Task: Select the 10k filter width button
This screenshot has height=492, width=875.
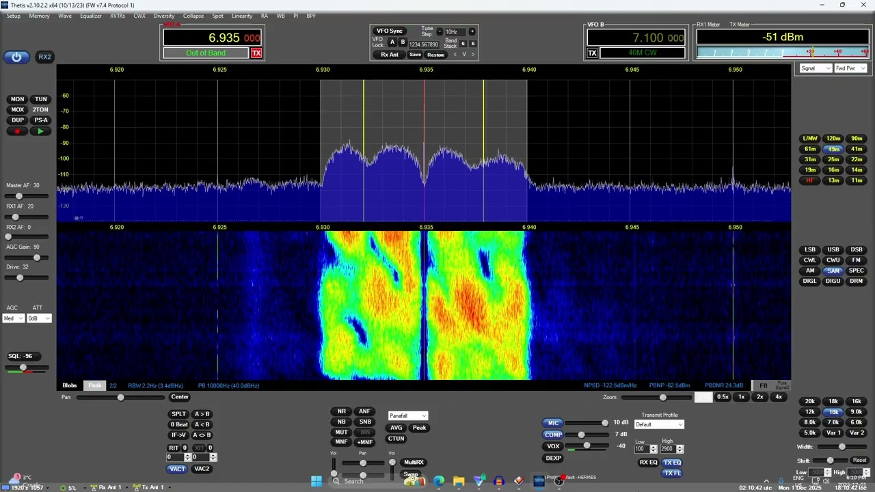Action: pyautogui.click(x=833, y=411)
